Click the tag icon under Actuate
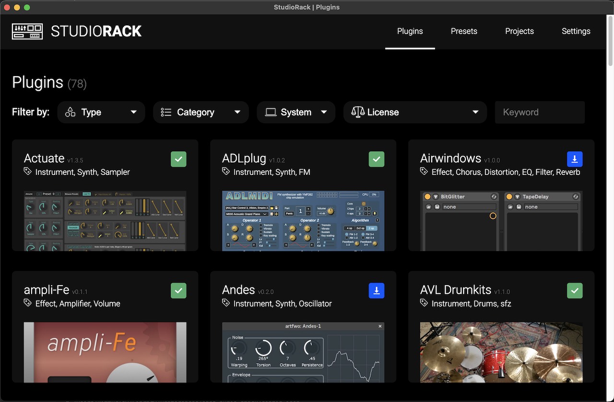 [x=28, y=172]
